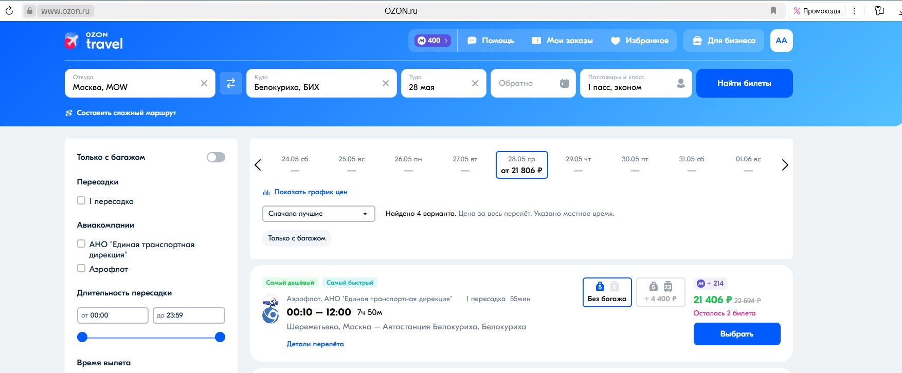Clear the Белокуриха destination field
Screen dimensions: 902x373
pyautogui.click(x=386, y=83)
